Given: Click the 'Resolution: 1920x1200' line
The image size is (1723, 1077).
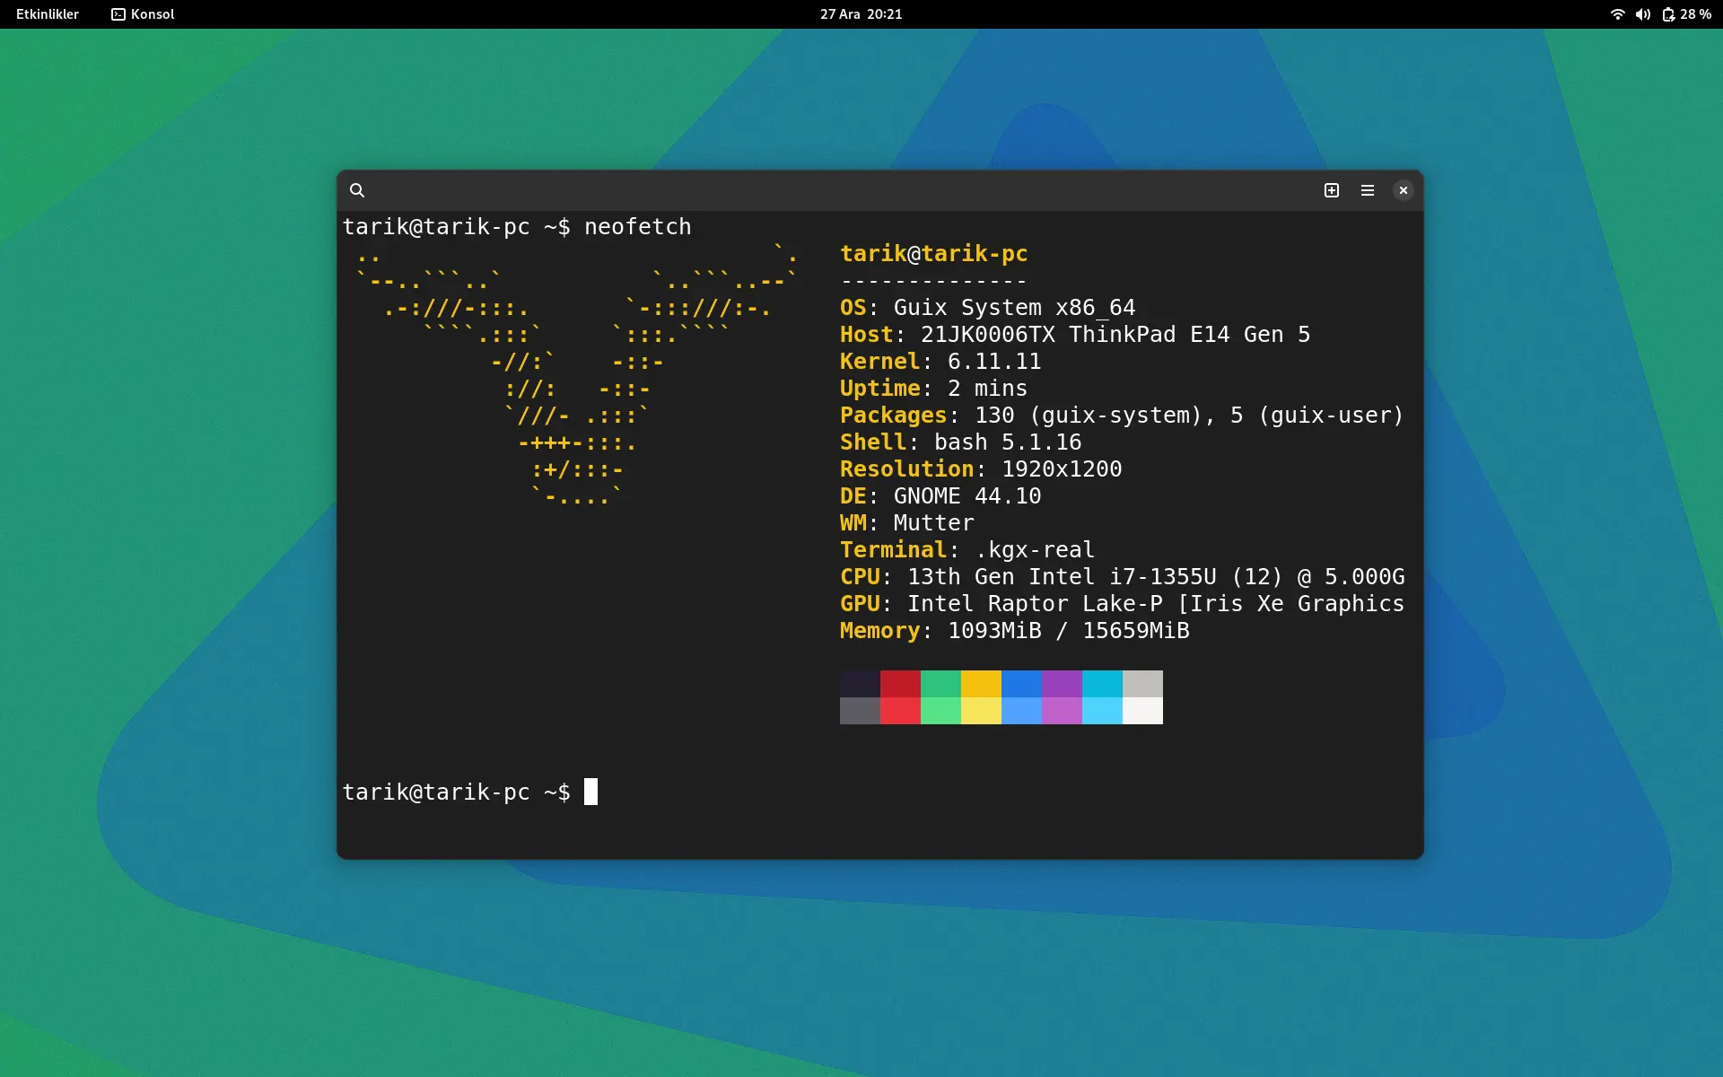Looking at the screenshot, I should [981, 469].
